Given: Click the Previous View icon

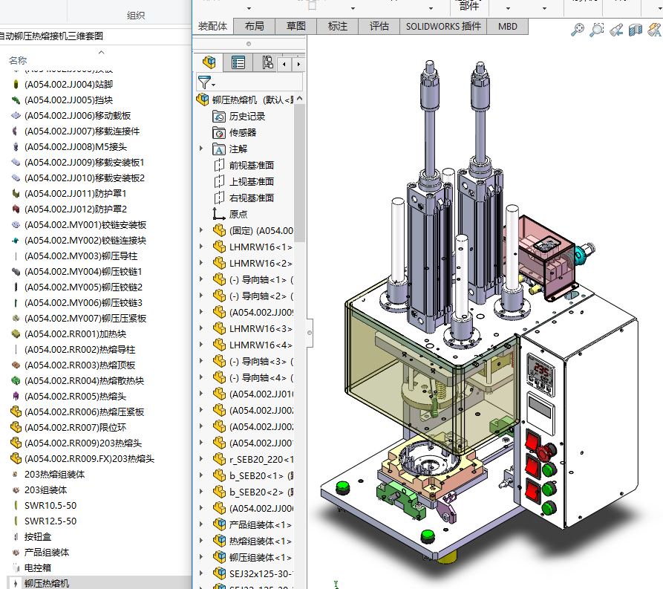Looking at the screenshot, I should pos(615,30).
